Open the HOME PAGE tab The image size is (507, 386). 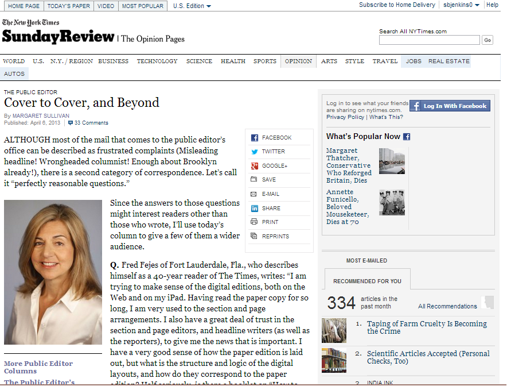[x=24, y=6]
